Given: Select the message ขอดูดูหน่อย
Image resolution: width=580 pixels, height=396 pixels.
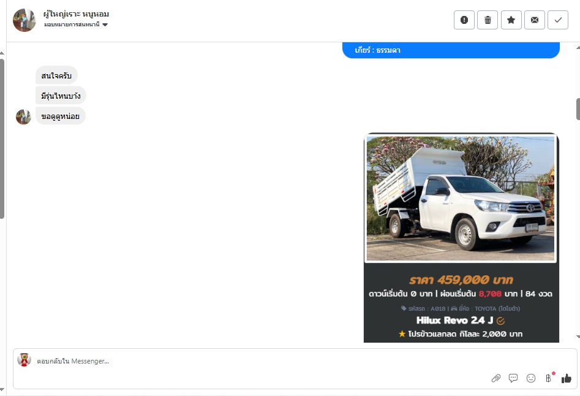Looking at the screenshot, I should [x=60, y=116].
